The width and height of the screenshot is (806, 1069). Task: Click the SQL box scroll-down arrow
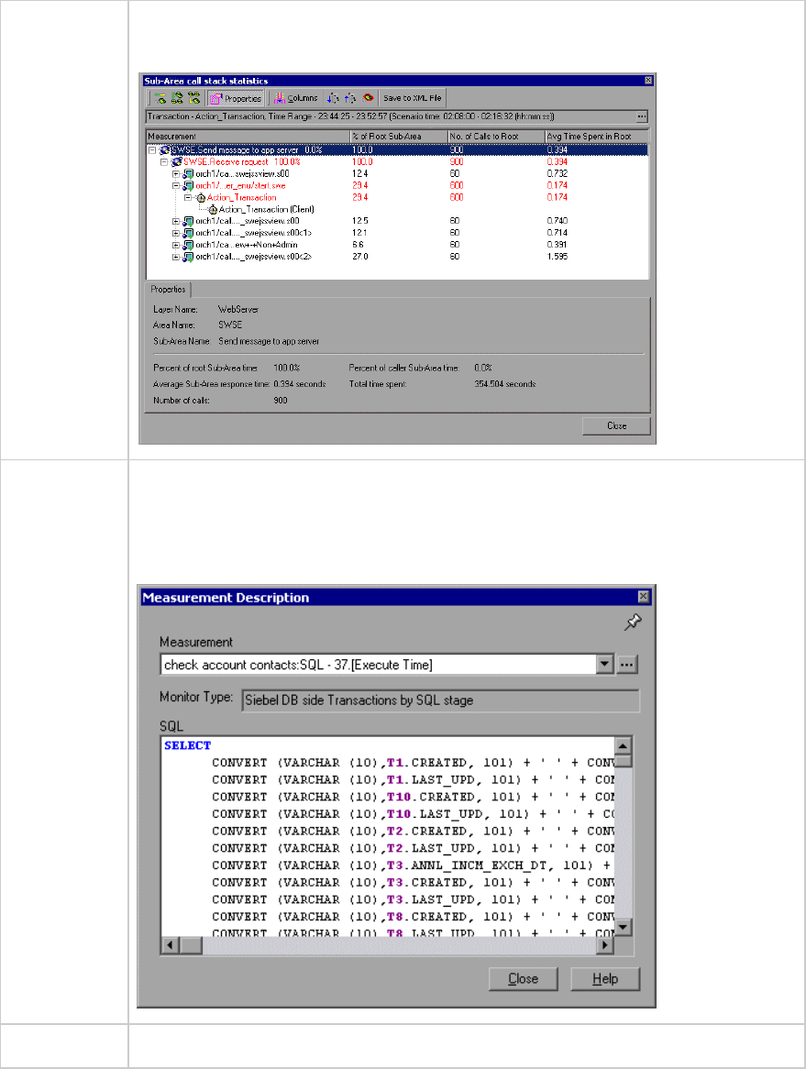(x=624, y=927)
